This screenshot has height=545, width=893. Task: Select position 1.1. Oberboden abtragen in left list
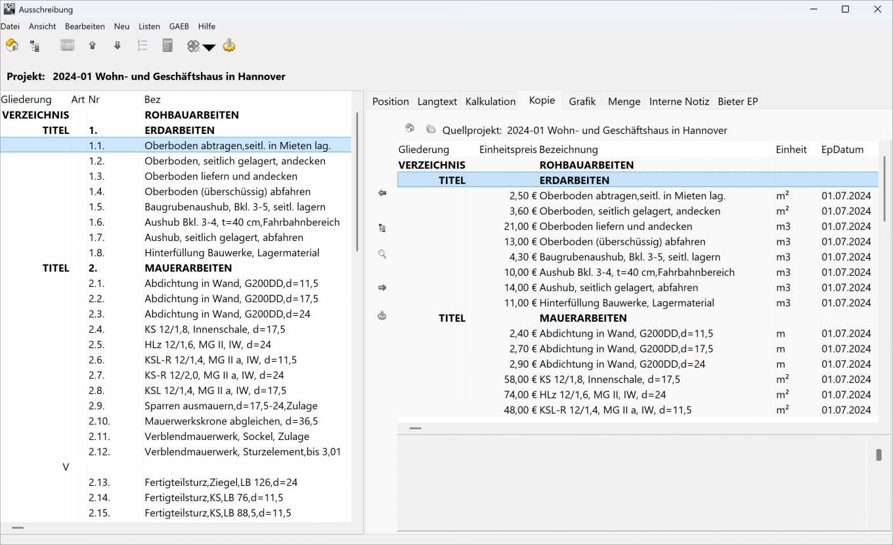click(175, 145)
